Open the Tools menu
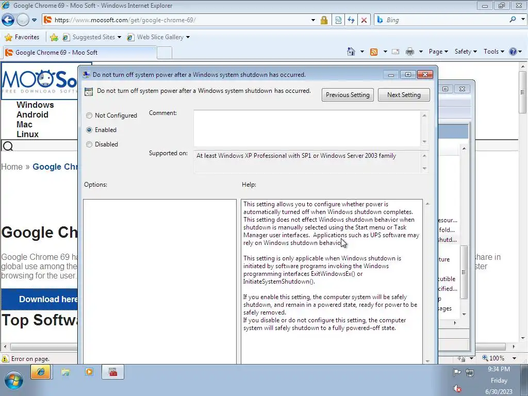528x396 pixels. [493, 52]
